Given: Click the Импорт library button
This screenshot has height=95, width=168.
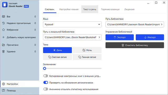Looking at the screenshot, I should [x=150, y=37].
